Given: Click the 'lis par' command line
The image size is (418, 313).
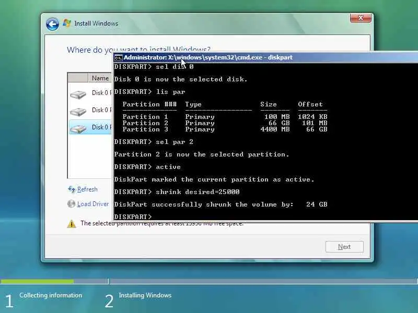Looking at the screenshot, I should [x=149, y=92].
